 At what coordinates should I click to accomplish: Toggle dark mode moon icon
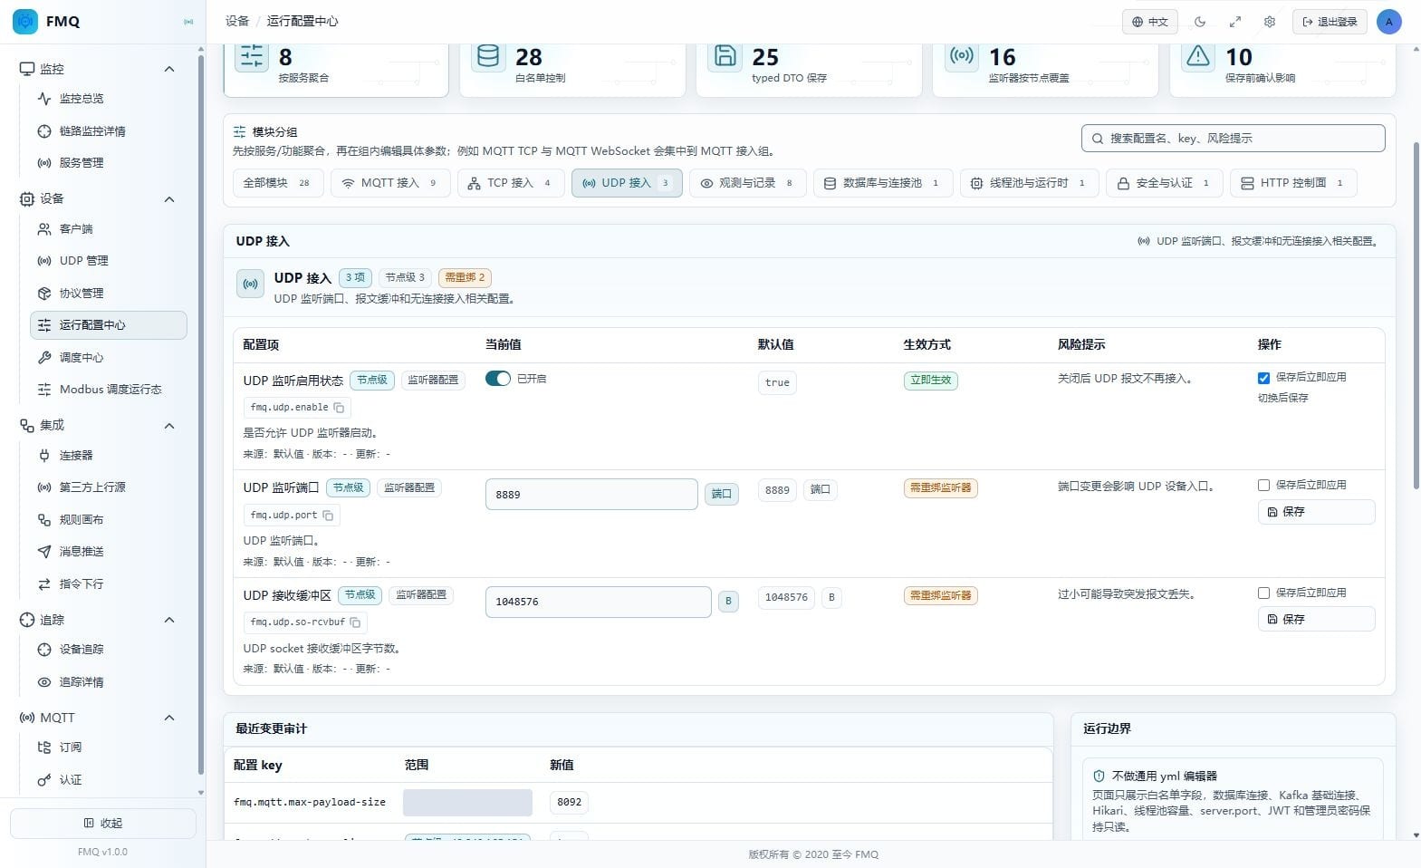[1200, 22]
